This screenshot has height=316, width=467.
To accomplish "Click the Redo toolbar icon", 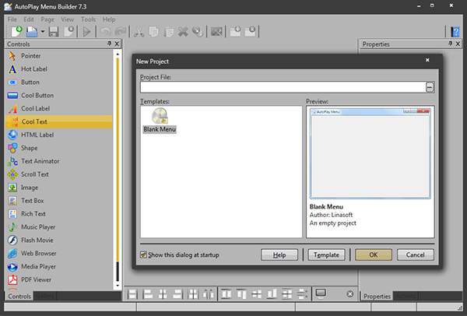I will [x=121, y=32].
